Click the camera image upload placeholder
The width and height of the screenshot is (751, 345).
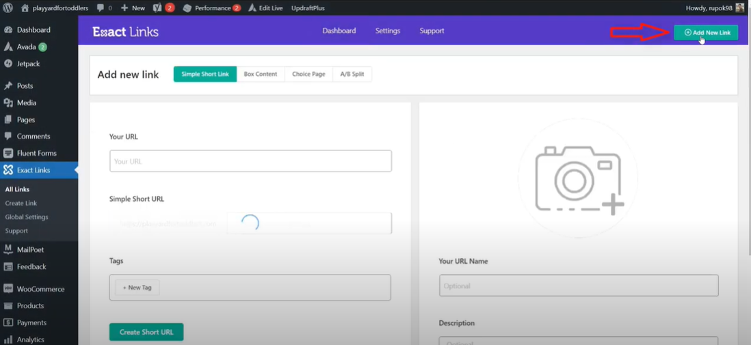(x=578, y=178)
